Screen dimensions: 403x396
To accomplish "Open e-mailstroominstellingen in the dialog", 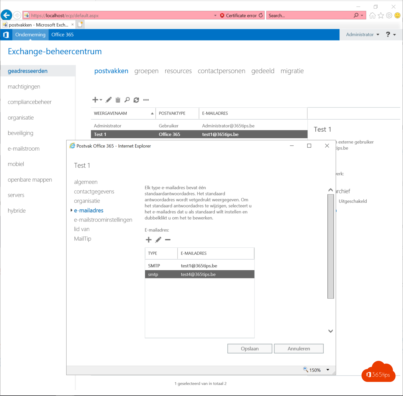I will point(103,220).
